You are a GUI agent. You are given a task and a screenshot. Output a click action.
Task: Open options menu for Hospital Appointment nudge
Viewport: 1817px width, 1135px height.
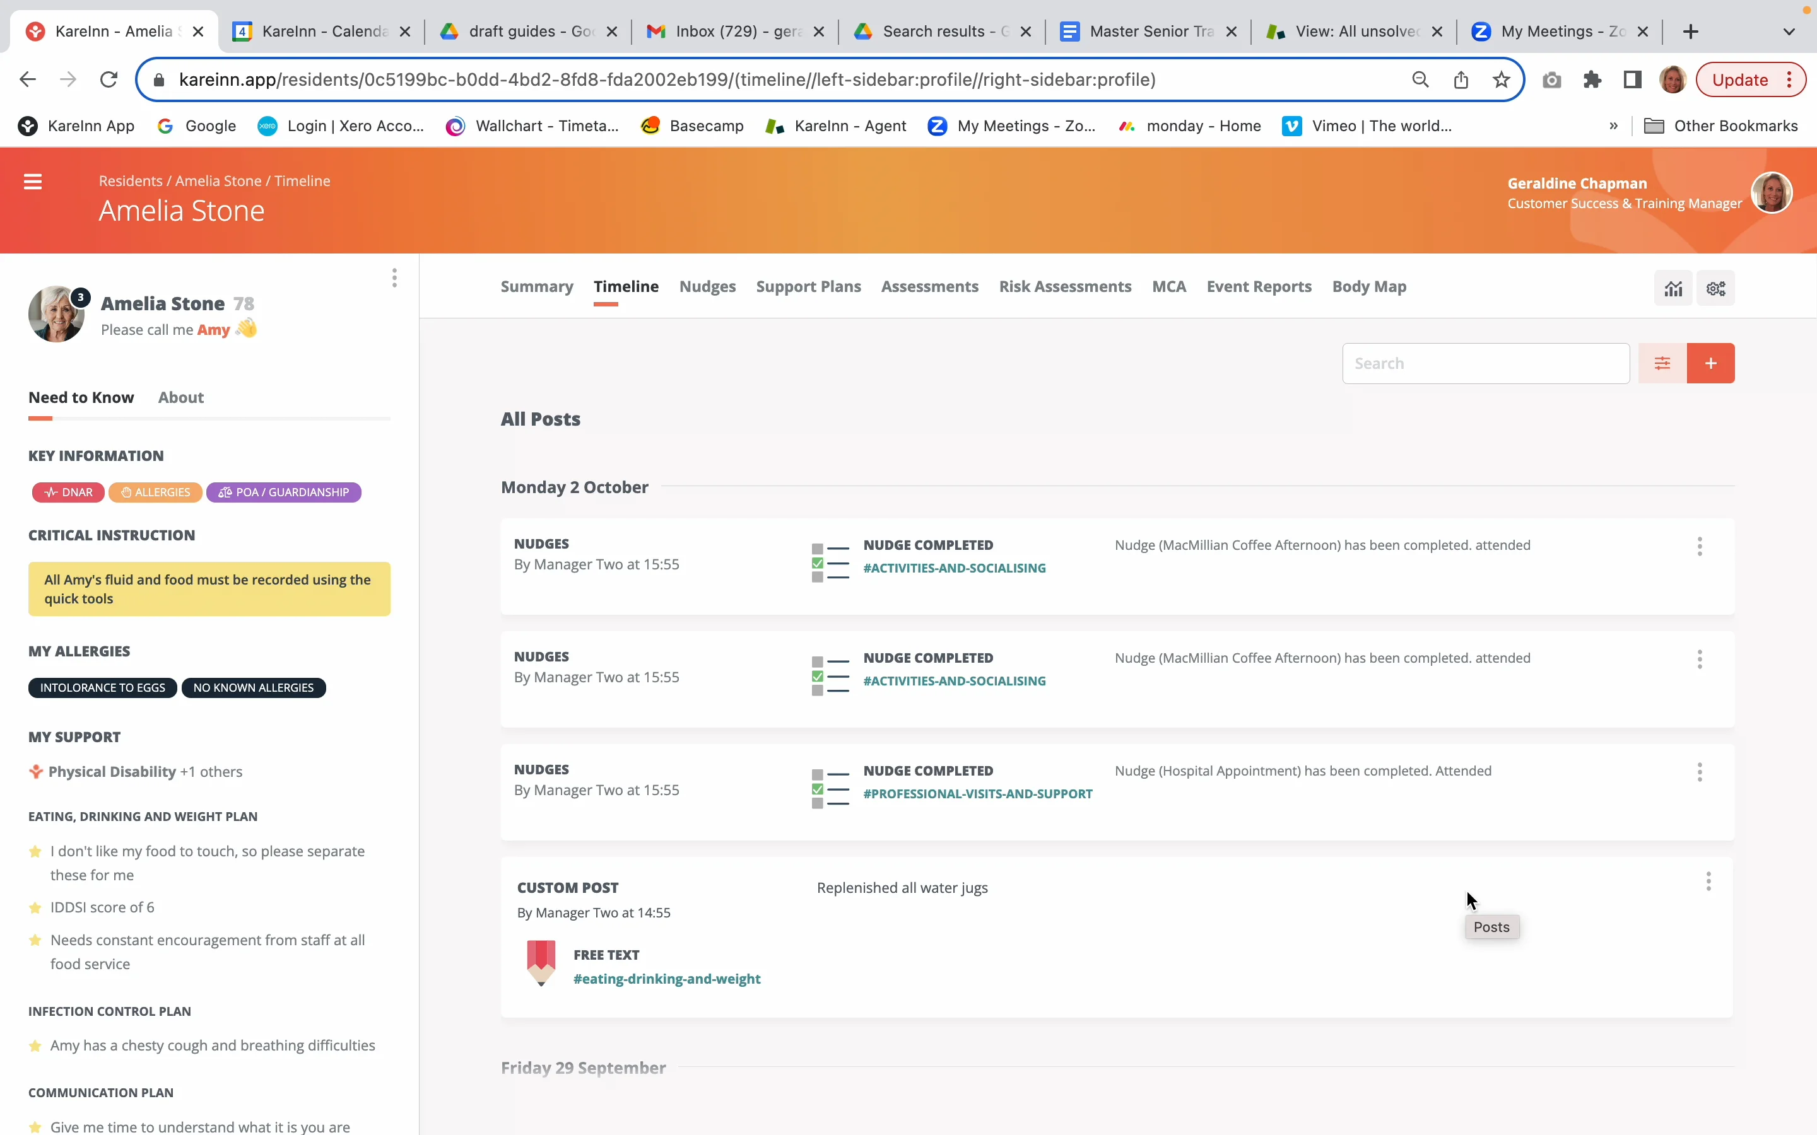coord(1699,772)
